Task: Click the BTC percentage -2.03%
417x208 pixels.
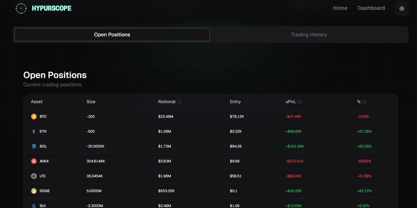Action: 363,117
